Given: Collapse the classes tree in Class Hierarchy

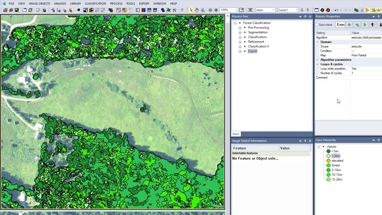Looking at the screenshot, I should [x=318, y=147].
